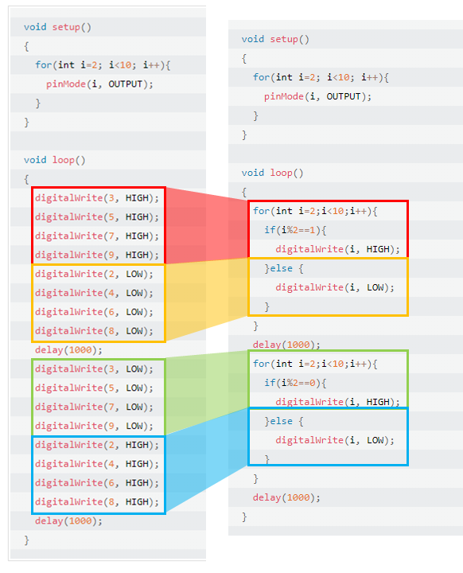Click 'digitalWrite(i, LOW);' in the right blue box
This screenshot has height=573, width=463.
point(335,440)
